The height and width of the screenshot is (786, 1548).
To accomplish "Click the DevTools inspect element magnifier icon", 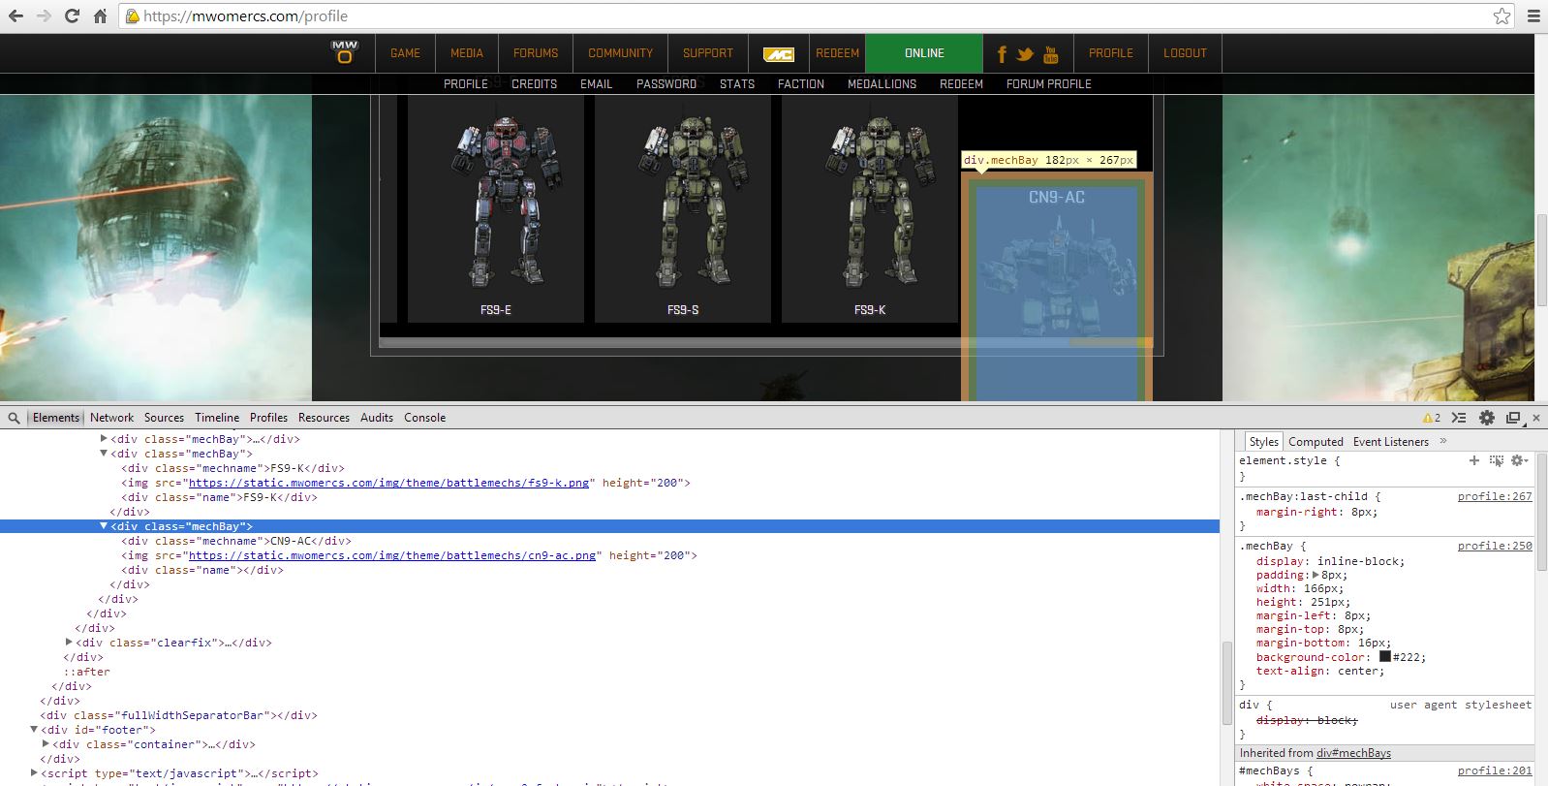I will (14, 418).
